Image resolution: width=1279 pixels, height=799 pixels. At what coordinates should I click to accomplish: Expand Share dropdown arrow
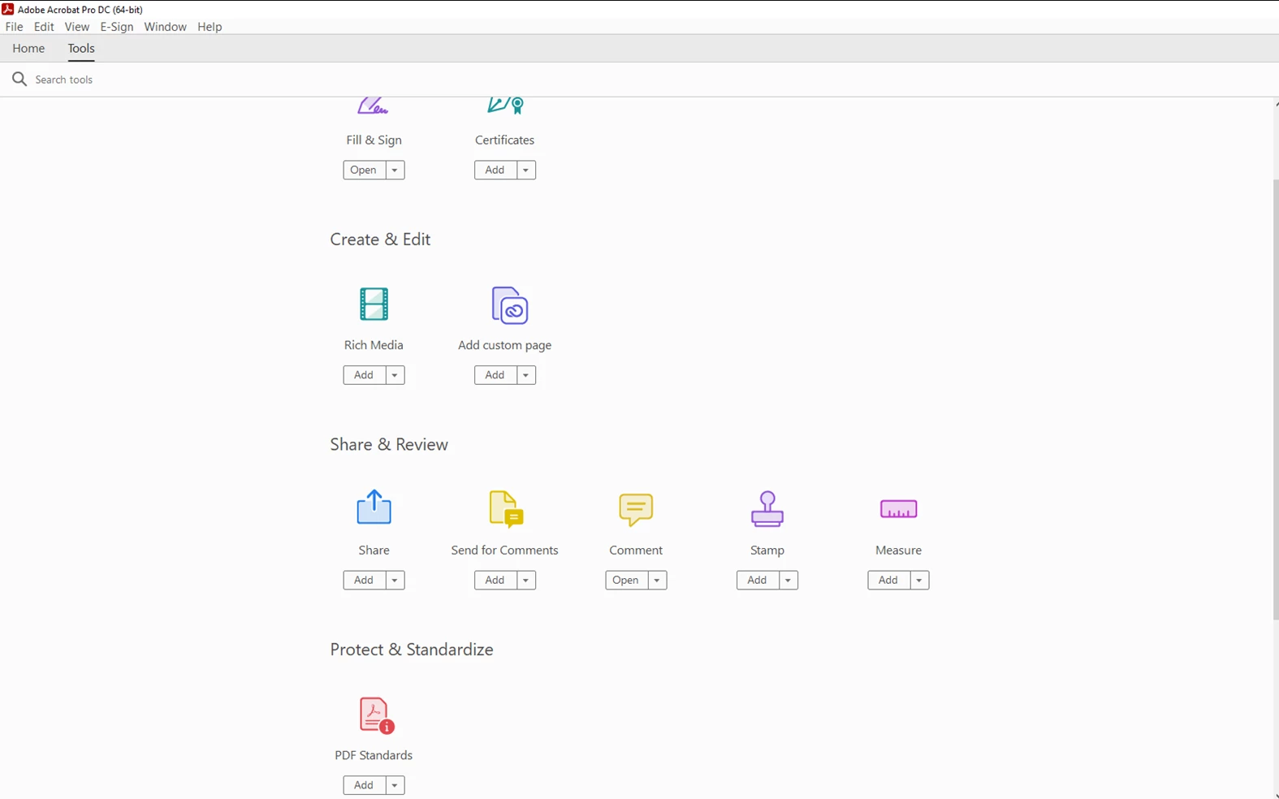[395, 580]
